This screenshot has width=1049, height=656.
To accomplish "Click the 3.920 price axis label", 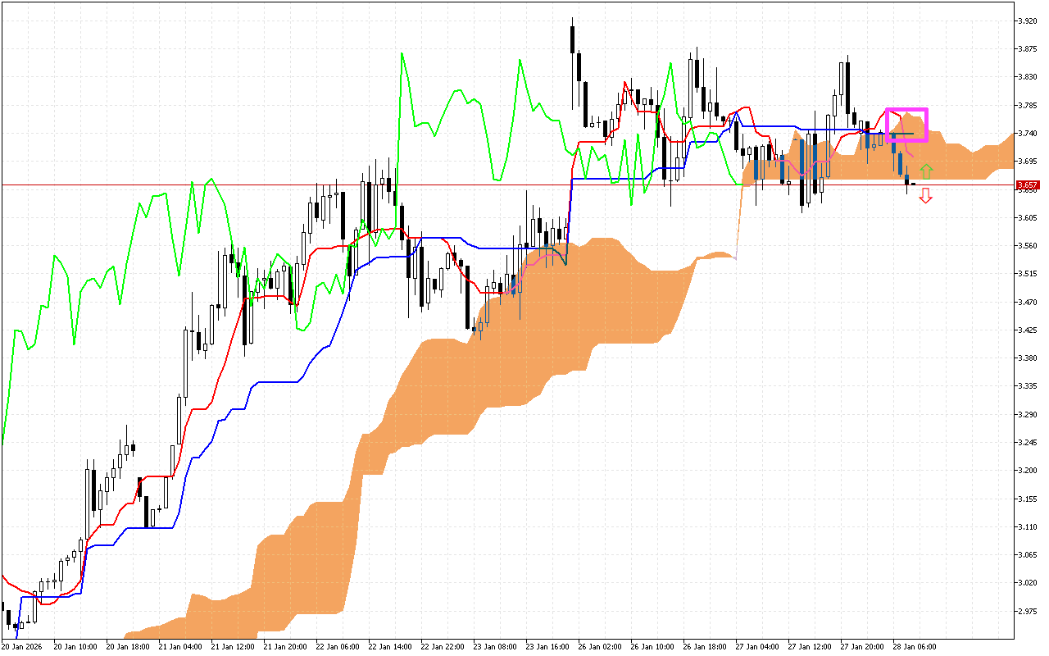I will pos(1028,20).
